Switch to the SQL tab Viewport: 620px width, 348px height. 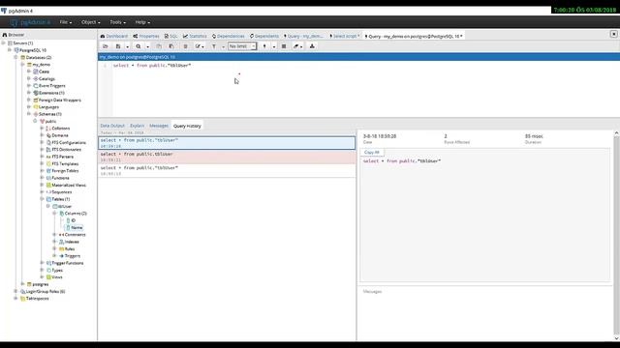point(170,36)
